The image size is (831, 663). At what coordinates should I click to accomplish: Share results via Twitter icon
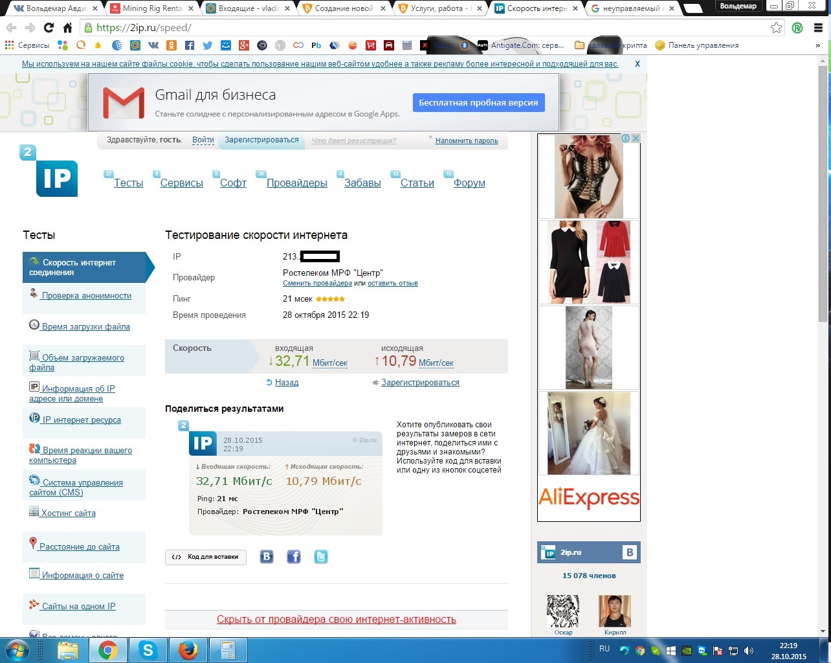321,557
